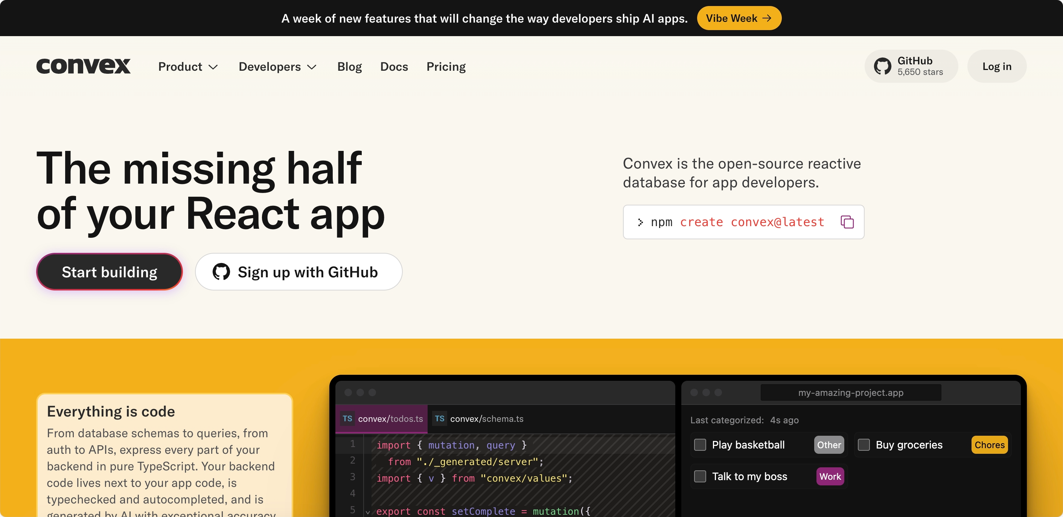The image size is (1063, 517).
Task: Collapse the code fold arrow at line 5
Action: 368,512
